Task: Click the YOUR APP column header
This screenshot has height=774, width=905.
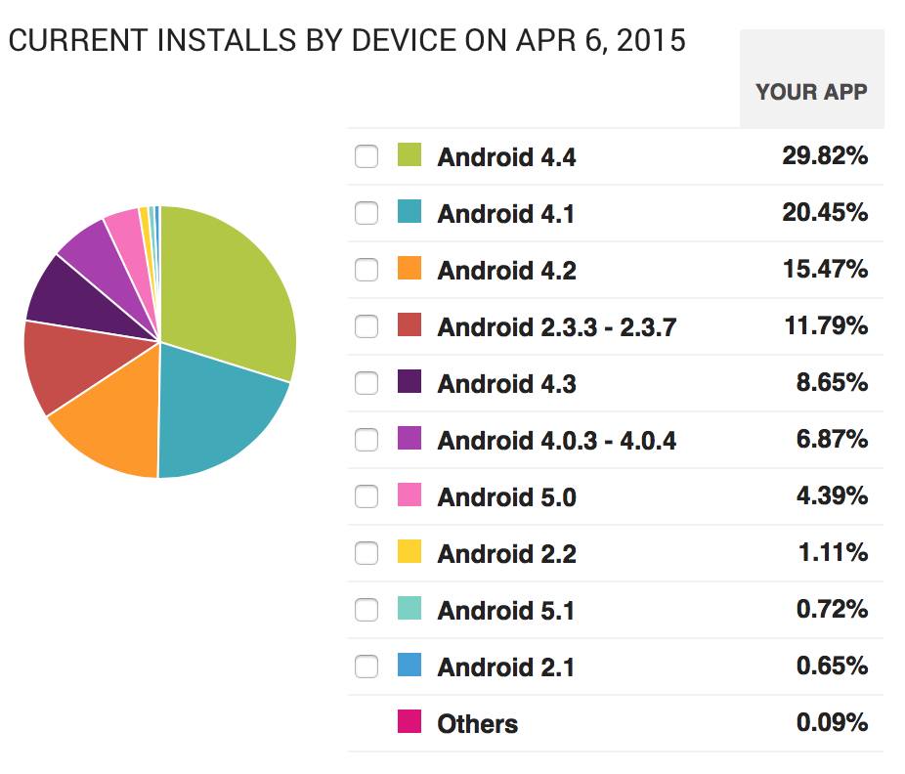Action: (811, 92)
